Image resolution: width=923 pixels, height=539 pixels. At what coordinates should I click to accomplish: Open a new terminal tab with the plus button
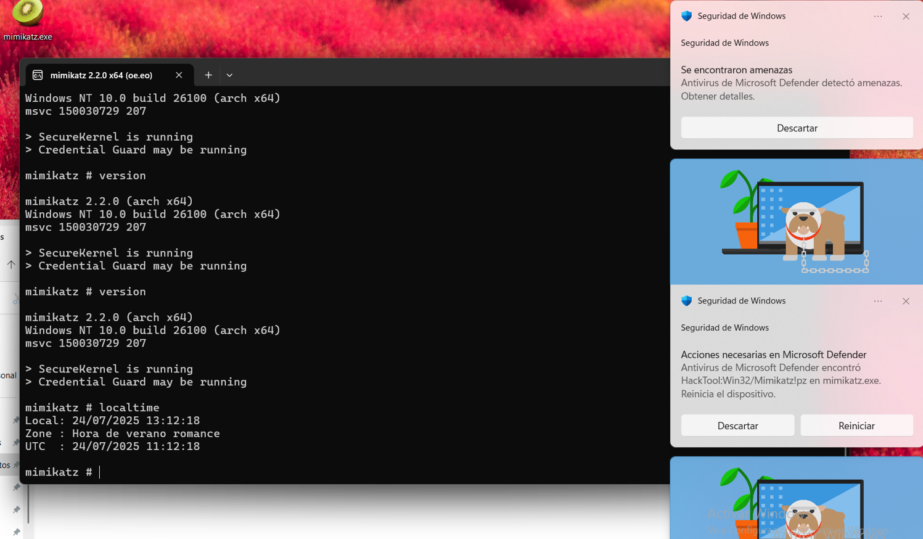coord(208,75)
